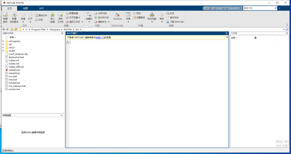Open the Layout (布局) dropdown

128,22
